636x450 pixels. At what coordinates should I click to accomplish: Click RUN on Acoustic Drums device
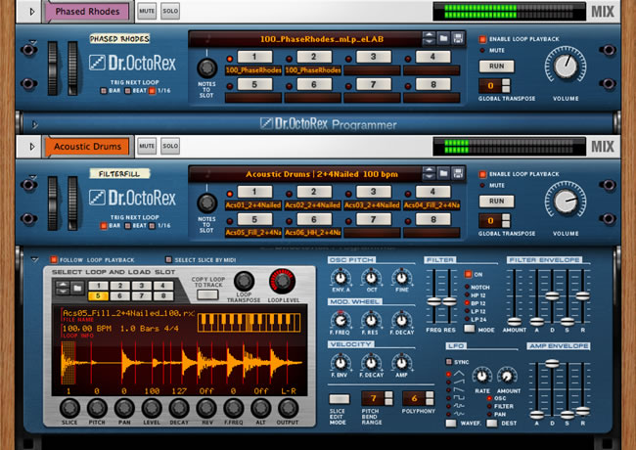[x=496, y=202]
